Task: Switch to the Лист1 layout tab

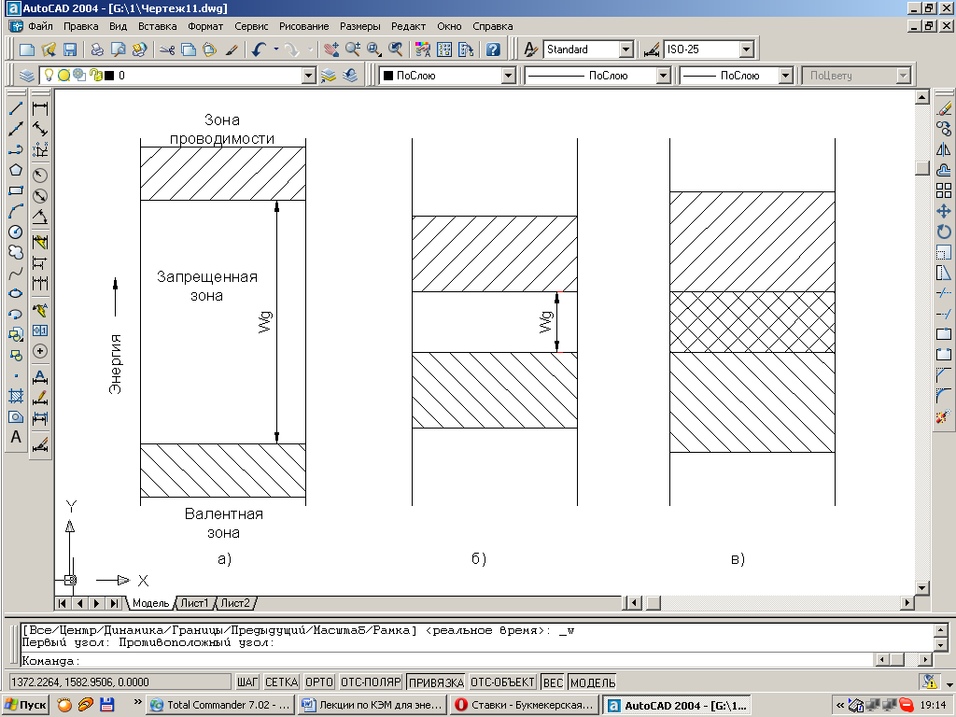Action: (194, 603)
